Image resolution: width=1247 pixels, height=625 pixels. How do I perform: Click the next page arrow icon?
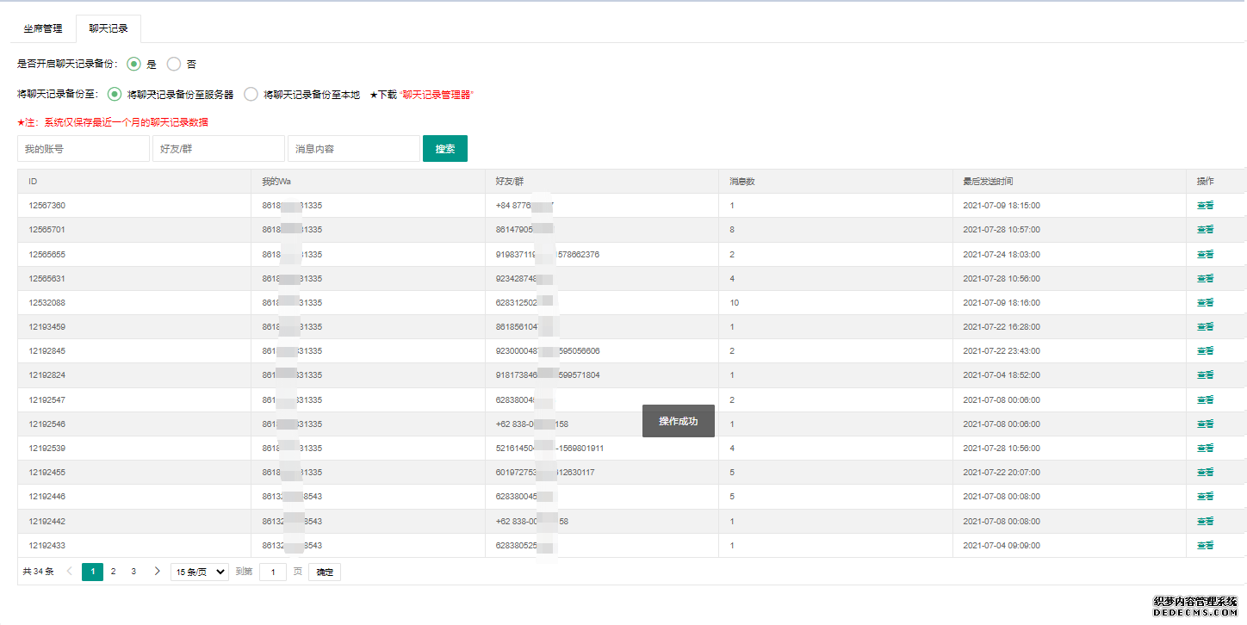click(157, 572)
